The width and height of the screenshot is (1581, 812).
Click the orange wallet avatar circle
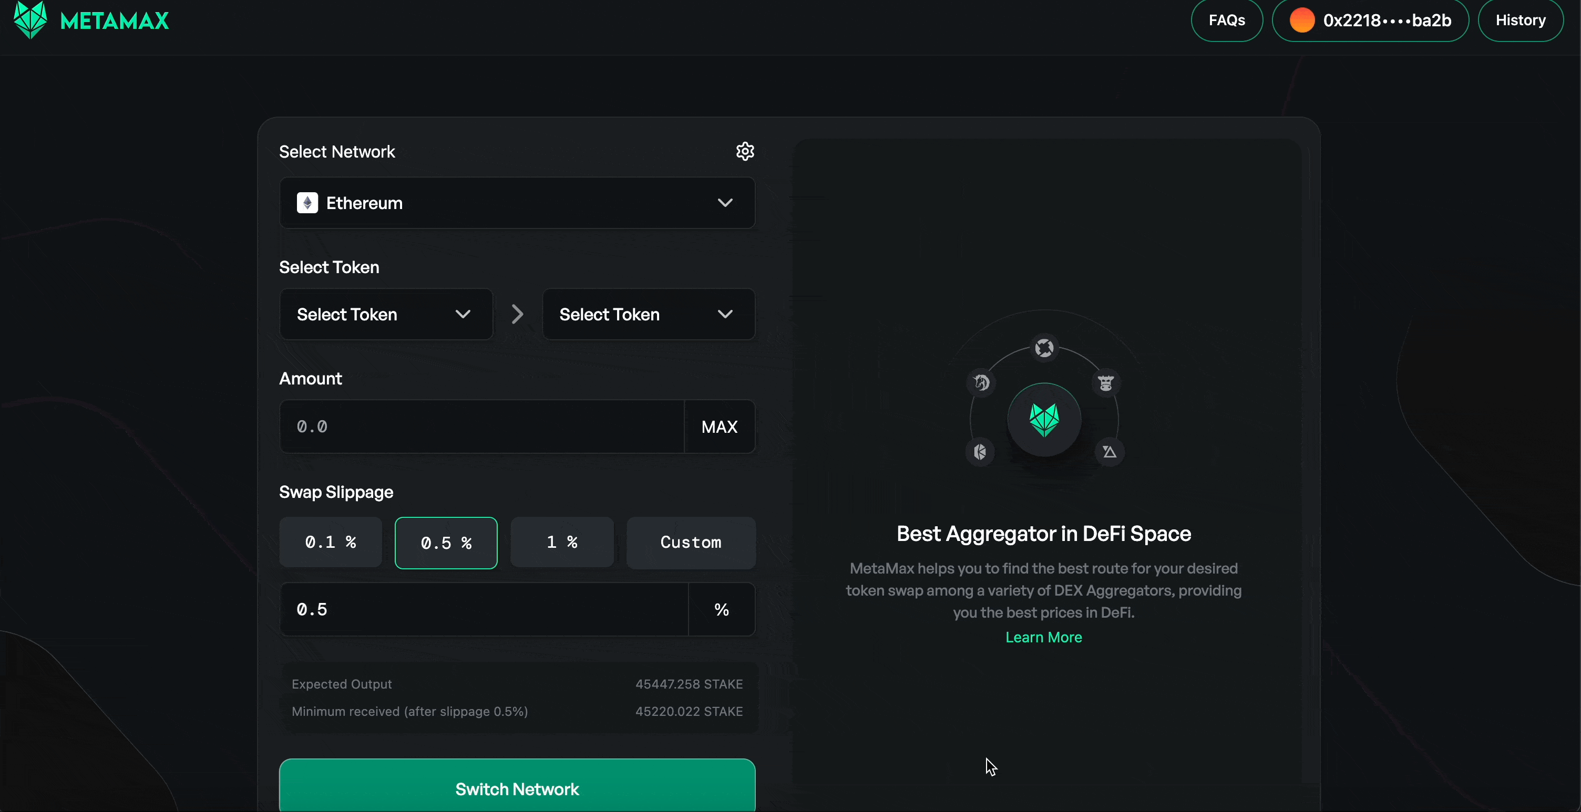(1302, 20)
